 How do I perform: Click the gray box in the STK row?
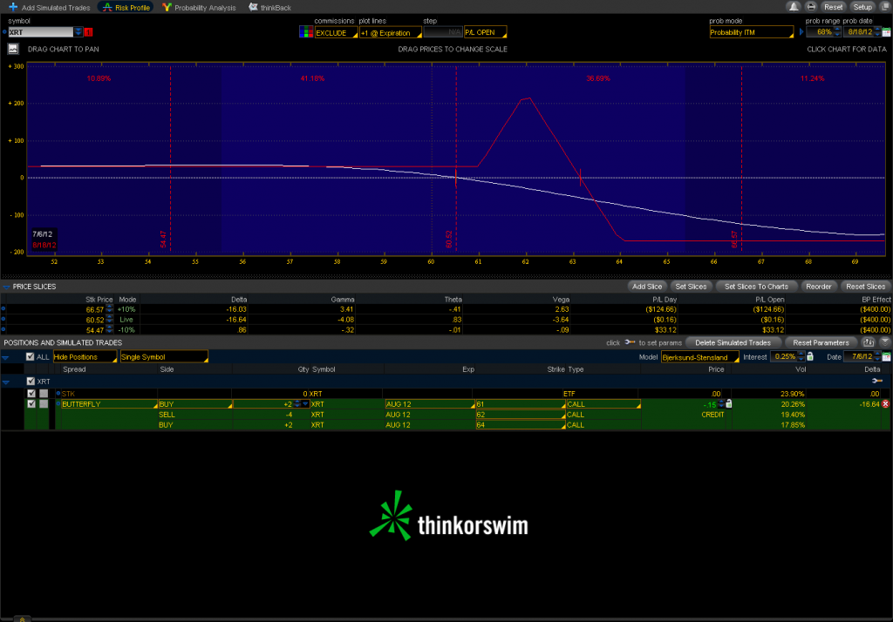coord(44,393)
